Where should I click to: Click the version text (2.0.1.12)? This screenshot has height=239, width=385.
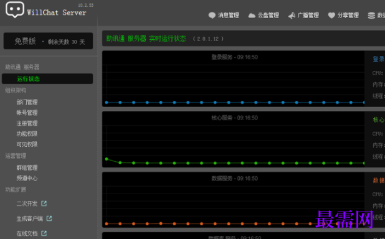tap(208, 39)
